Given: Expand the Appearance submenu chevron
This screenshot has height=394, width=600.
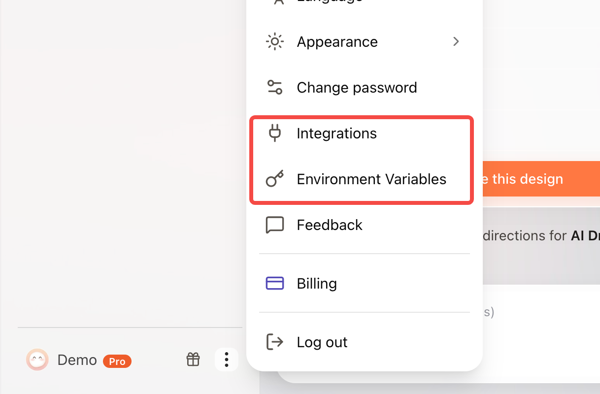Looking at the screenshot, I should pyautogui.click(x=456, y=42).
